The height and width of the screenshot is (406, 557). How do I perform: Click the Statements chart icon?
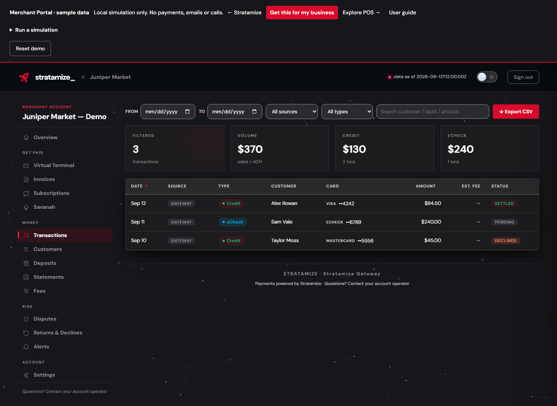point(26,277)
